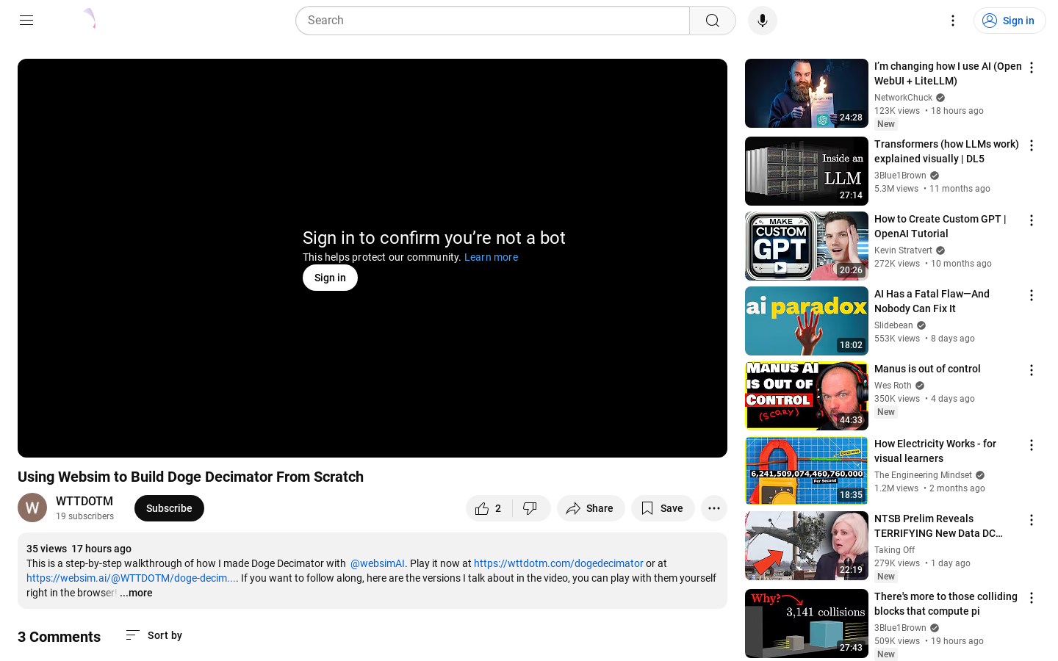Open How Electricity Works video title
Screen dimensions: 1058x661
[x=935, y=451]
